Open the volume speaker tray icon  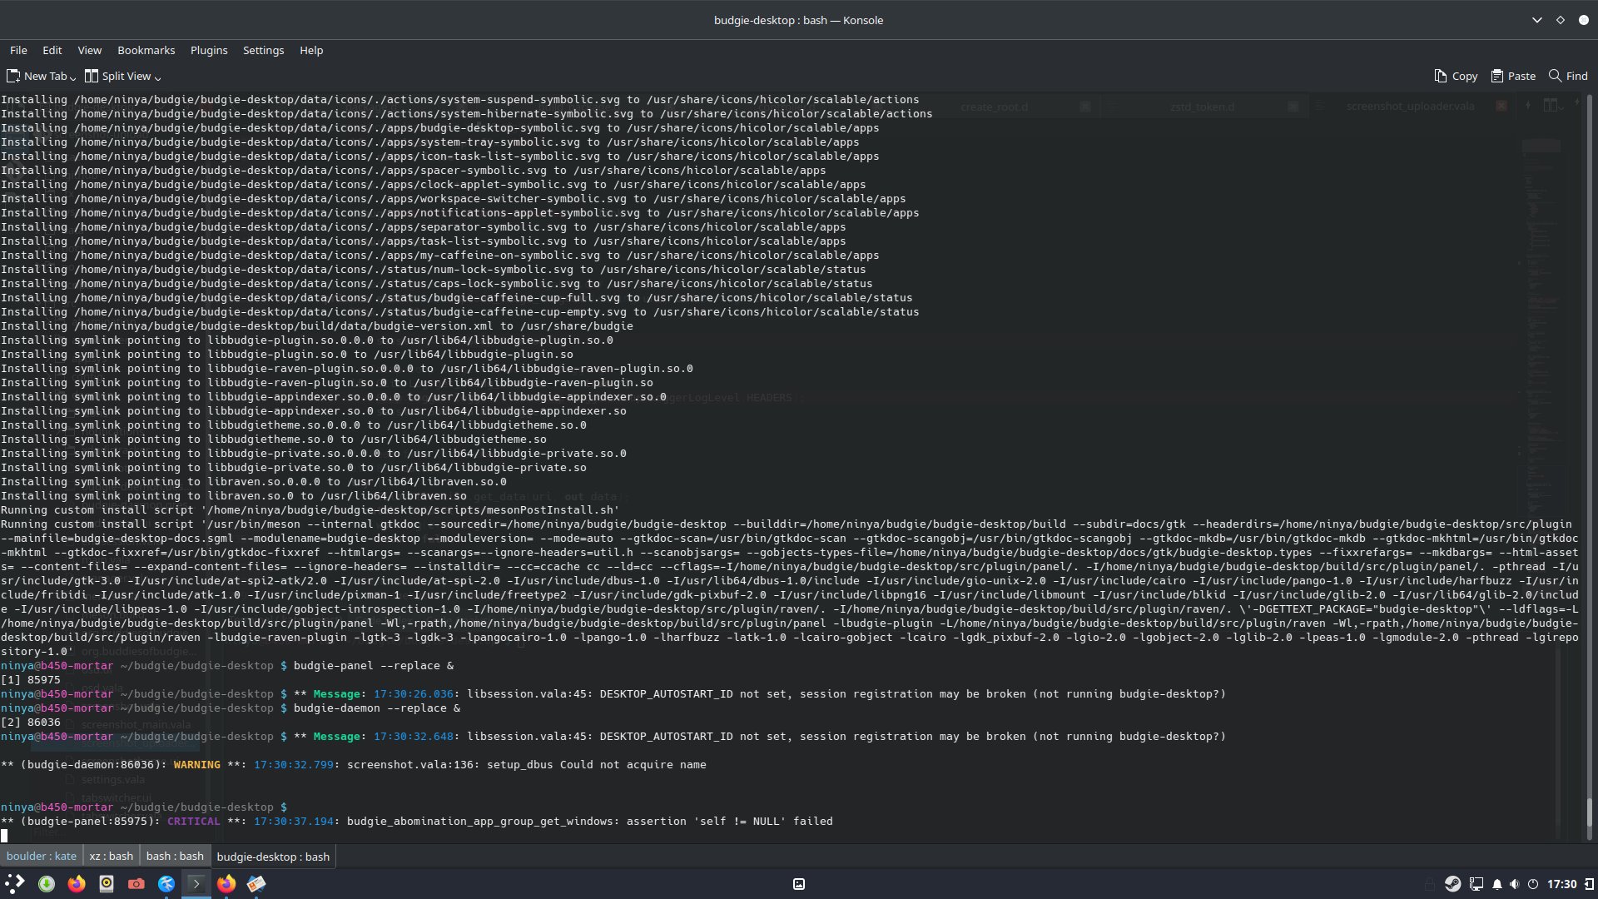point(1515,884)
